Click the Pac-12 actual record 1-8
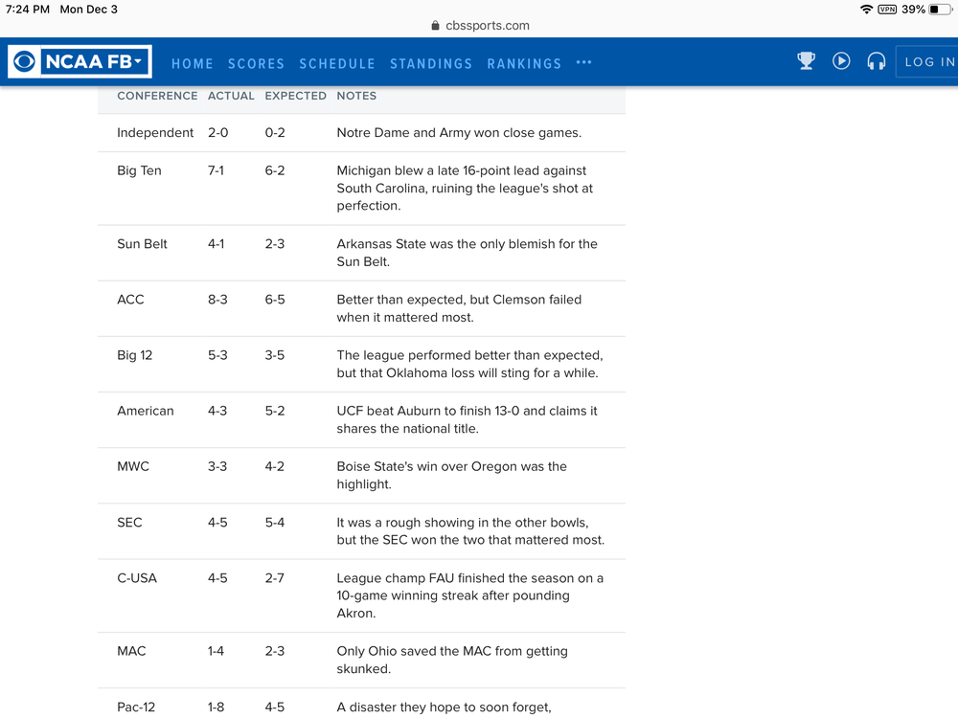Screen dimensions: 958x718 (216, 707)
